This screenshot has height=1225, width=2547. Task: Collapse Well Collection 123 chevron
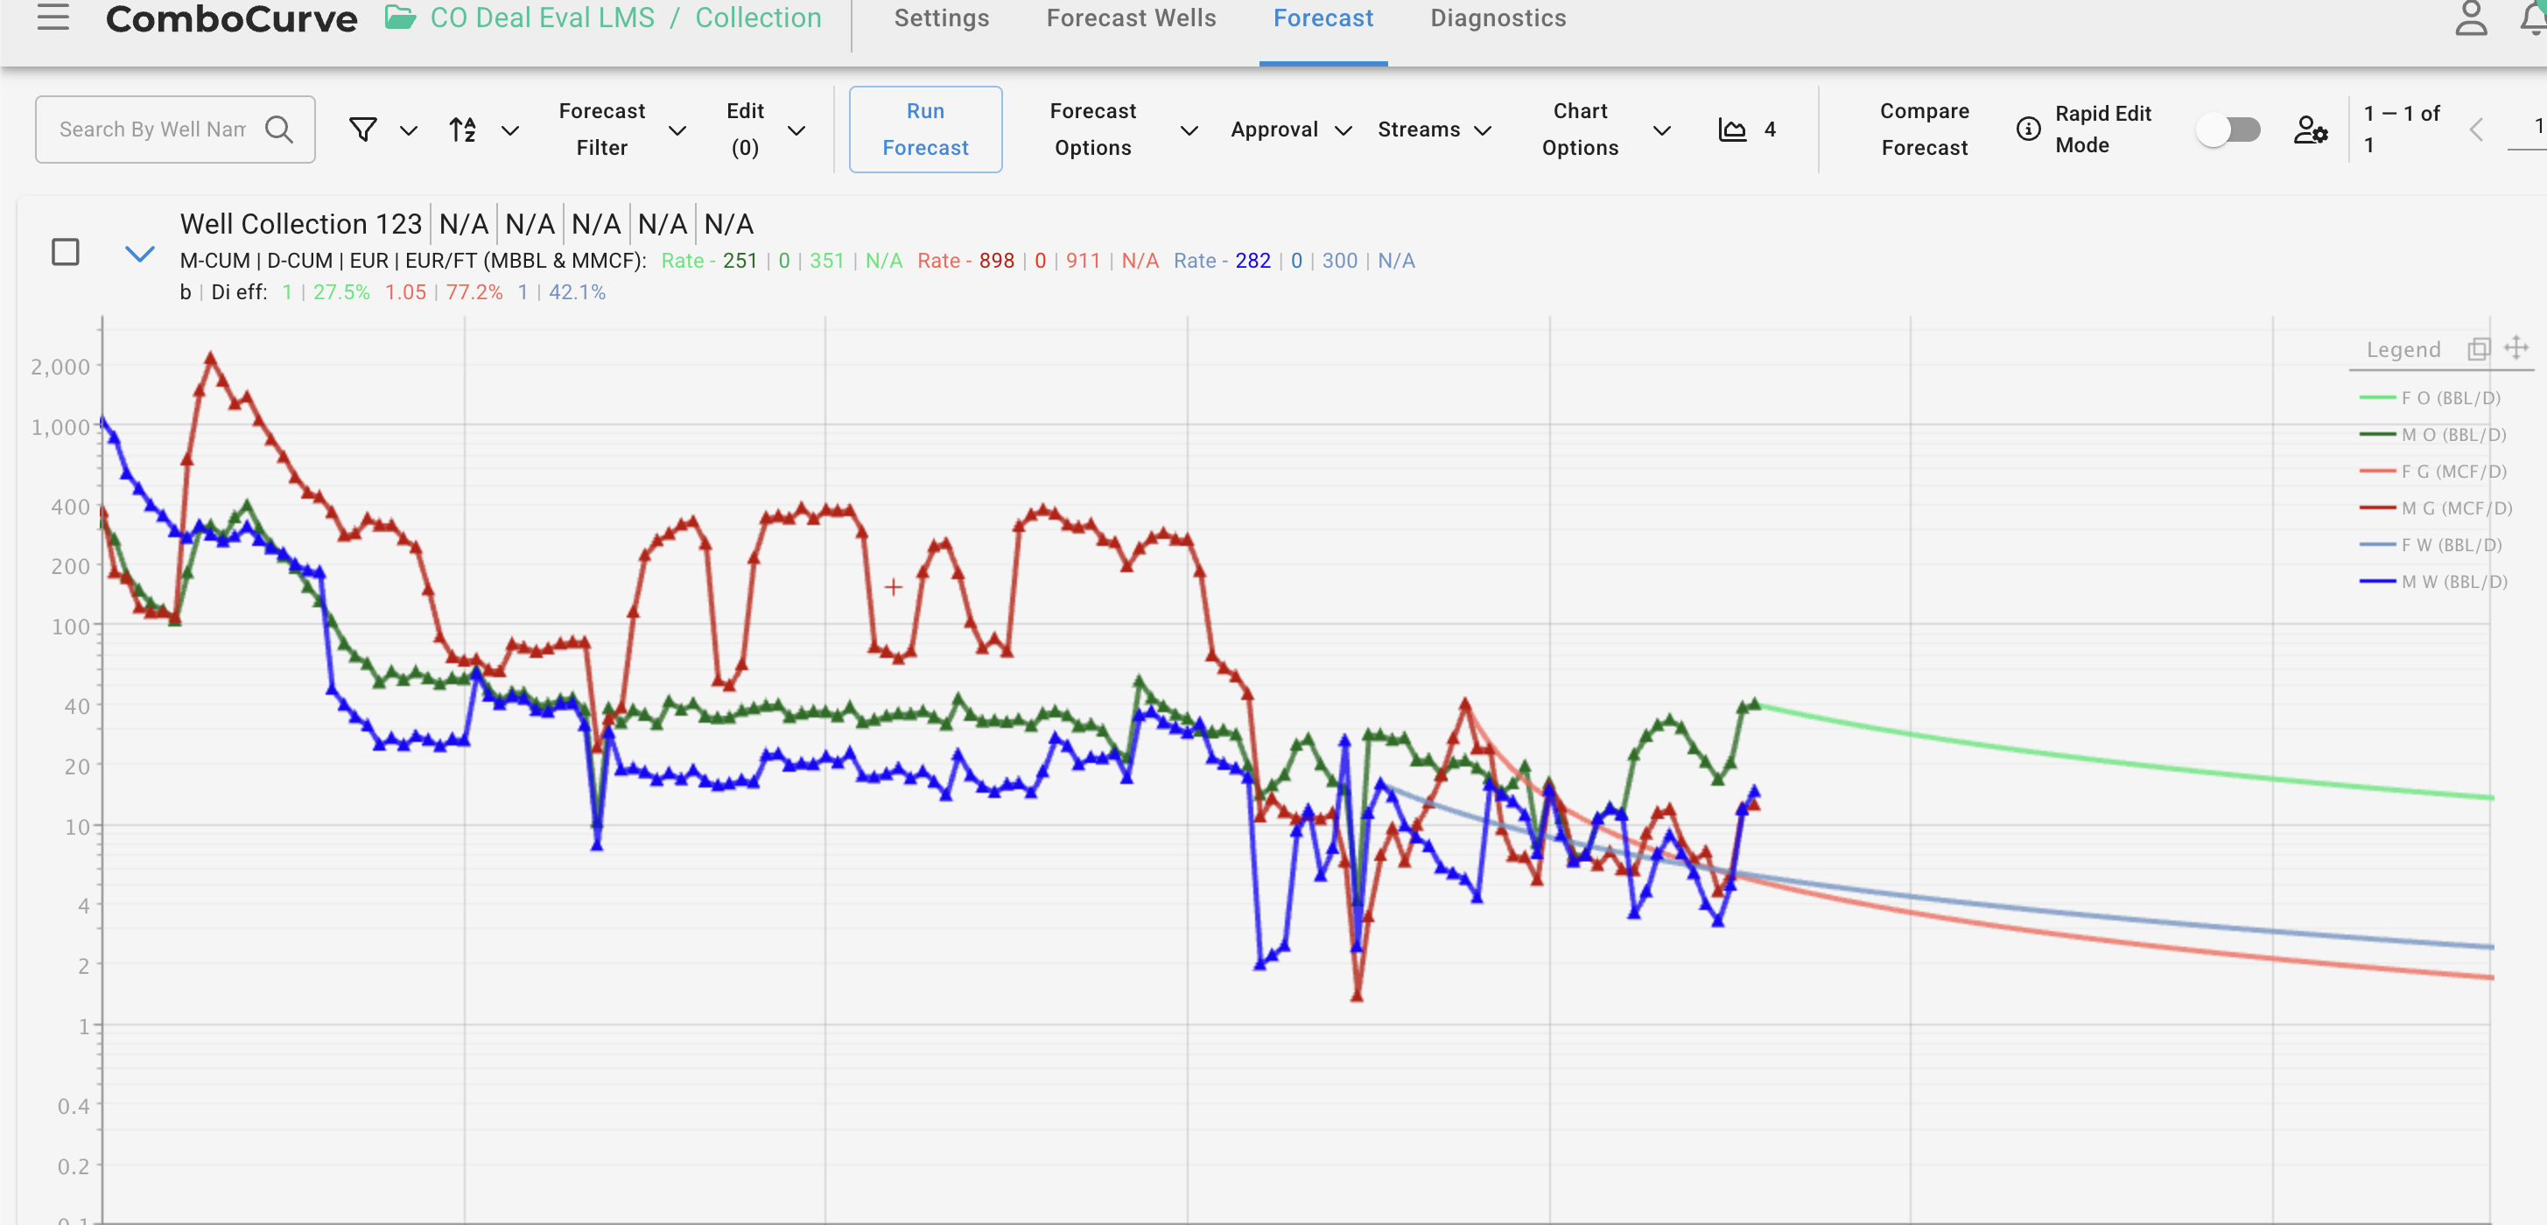(139, 254)
